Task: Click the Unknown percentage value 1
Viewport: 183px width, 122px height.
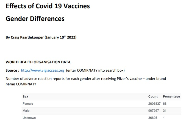Action: 164,118
